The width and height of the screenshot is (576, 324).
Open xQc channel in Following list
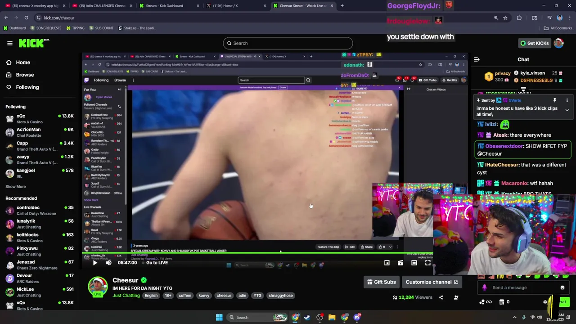click(39, 119)
